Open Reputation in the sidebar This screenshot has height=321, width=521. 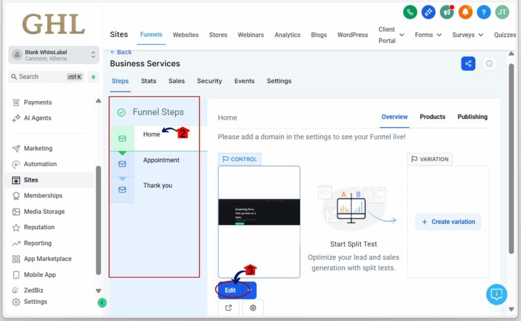(x=39, y=227)
